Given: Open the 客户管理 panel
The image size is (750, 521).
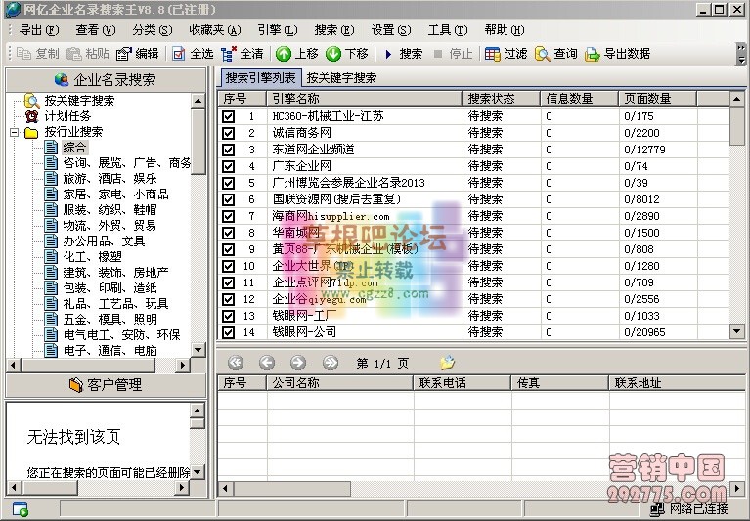Looking at the screenshot, I should (x=106, y=385).
